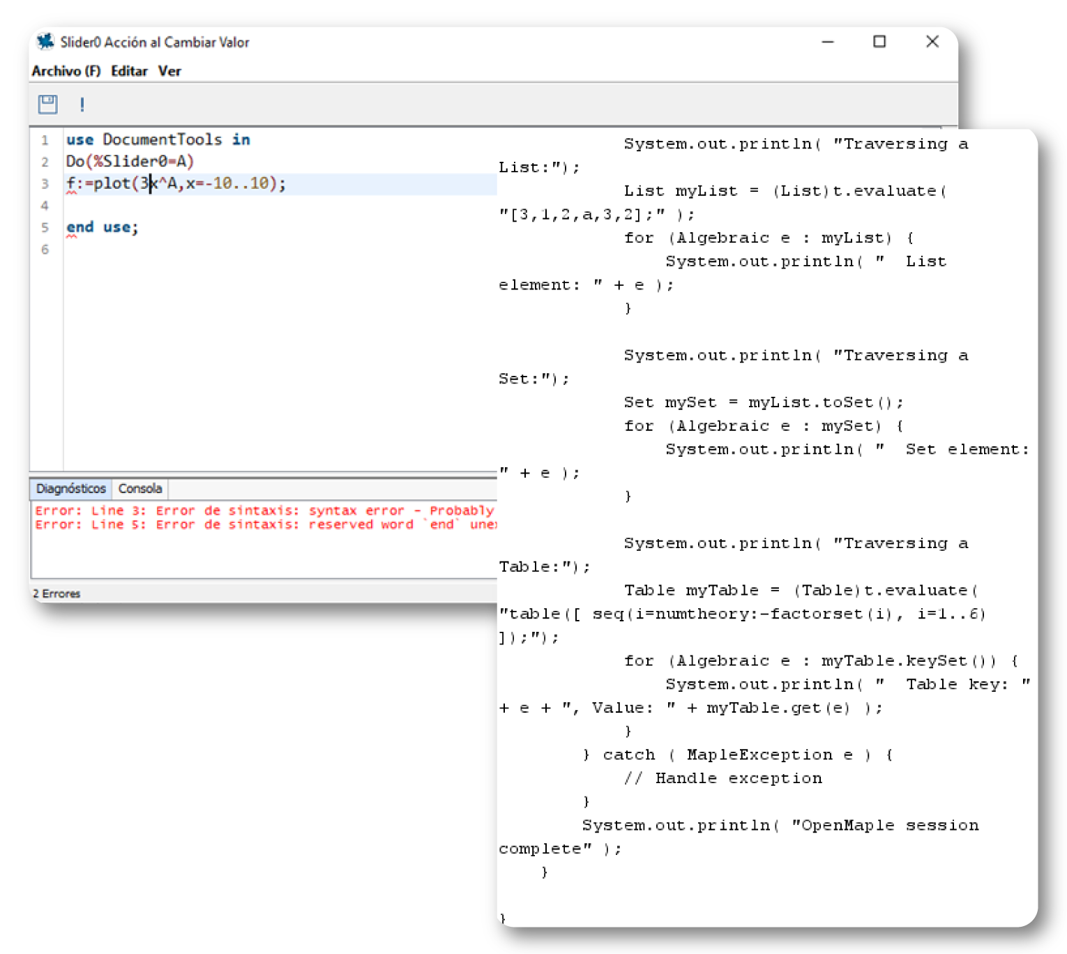1067x954 pixels.
Task: Close the Slider0 Acción al Cambiar Valor window
Action: (932, 42)
